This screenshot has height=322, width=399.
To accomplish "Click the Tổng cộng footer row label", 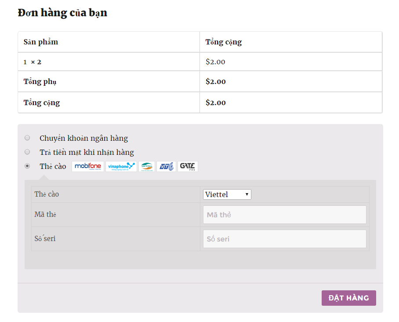I will (x=42, y=102).
